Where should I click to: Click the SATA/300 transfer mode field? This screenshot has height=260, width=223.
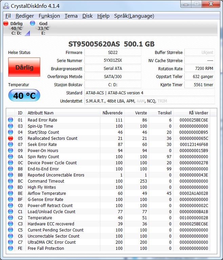[113, 76]
